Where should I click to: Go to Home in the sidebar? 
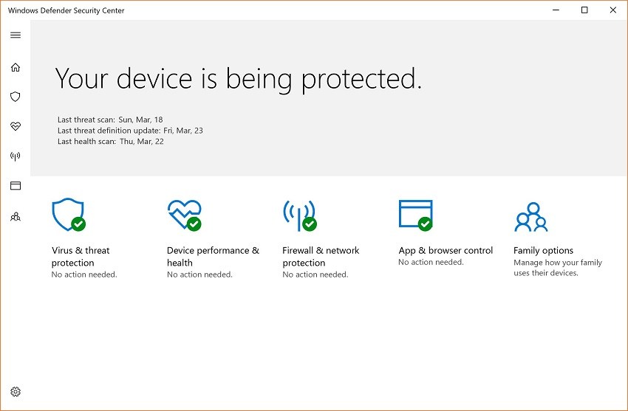tap(16, 68)
